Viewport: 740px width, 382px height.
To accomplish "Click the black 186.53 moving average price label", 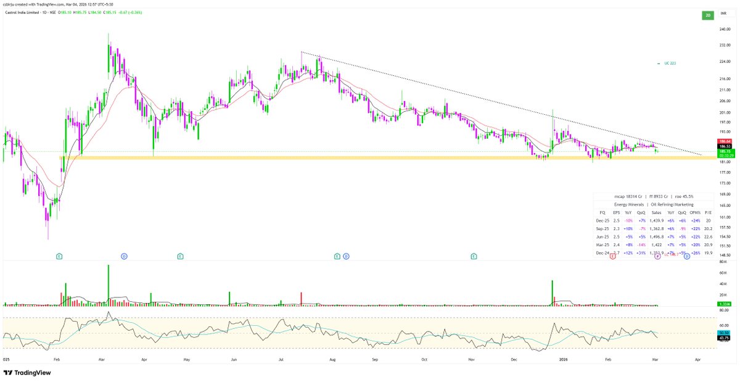I will pos(726,146).
